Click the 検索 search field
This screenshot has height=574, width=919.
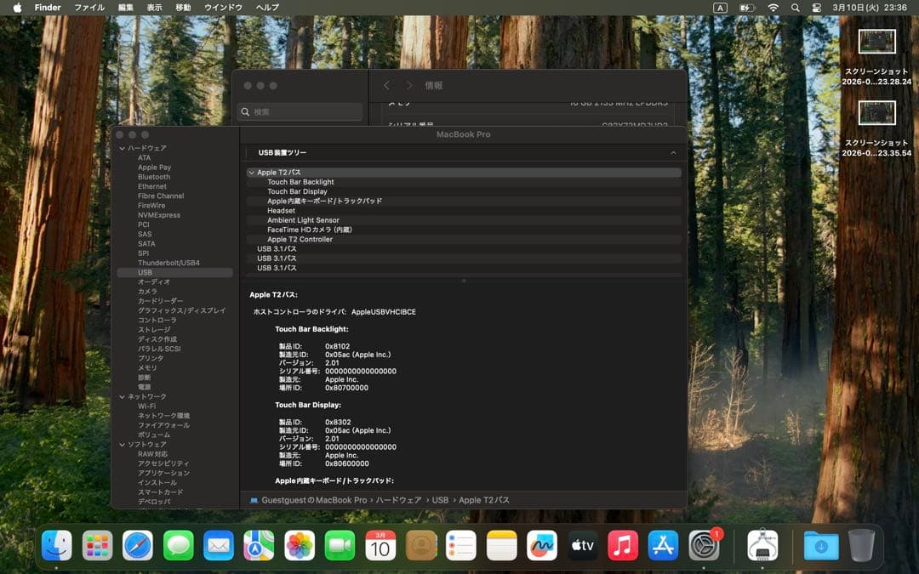pyautogui.click(x=300, y=112)
